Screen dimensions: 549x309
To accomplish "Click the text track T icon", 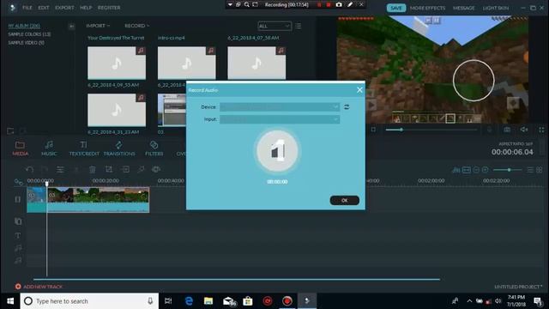I will [18, 235].
